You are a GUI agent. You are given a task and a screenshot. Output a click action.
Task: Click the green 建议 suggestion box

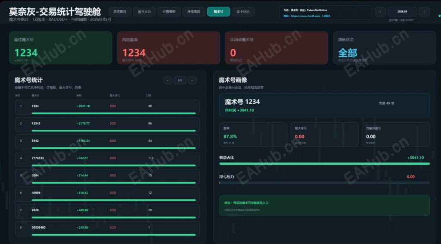click(325, 206)
